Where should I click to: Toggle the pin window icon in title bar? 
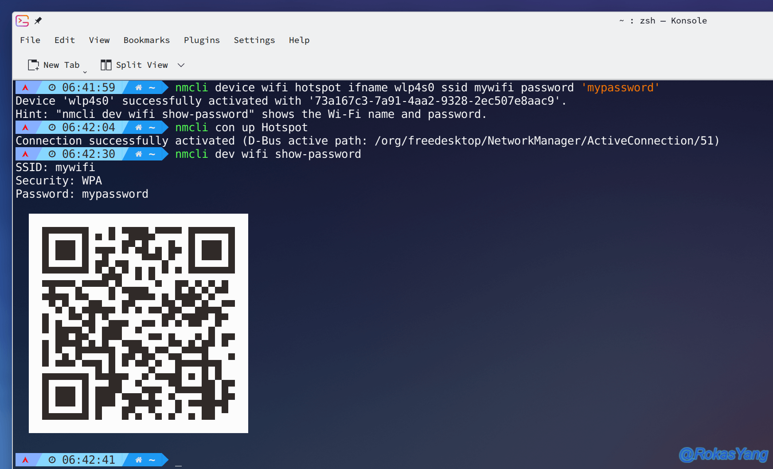[x=38, y=21]
